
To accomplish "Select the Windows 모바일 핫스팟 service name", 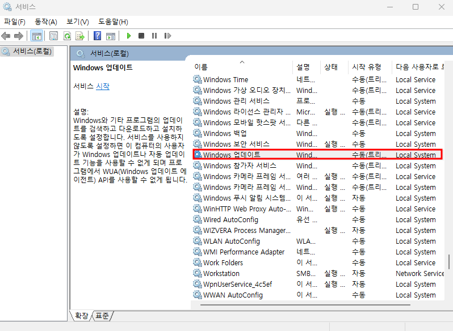I will point(247,122).
